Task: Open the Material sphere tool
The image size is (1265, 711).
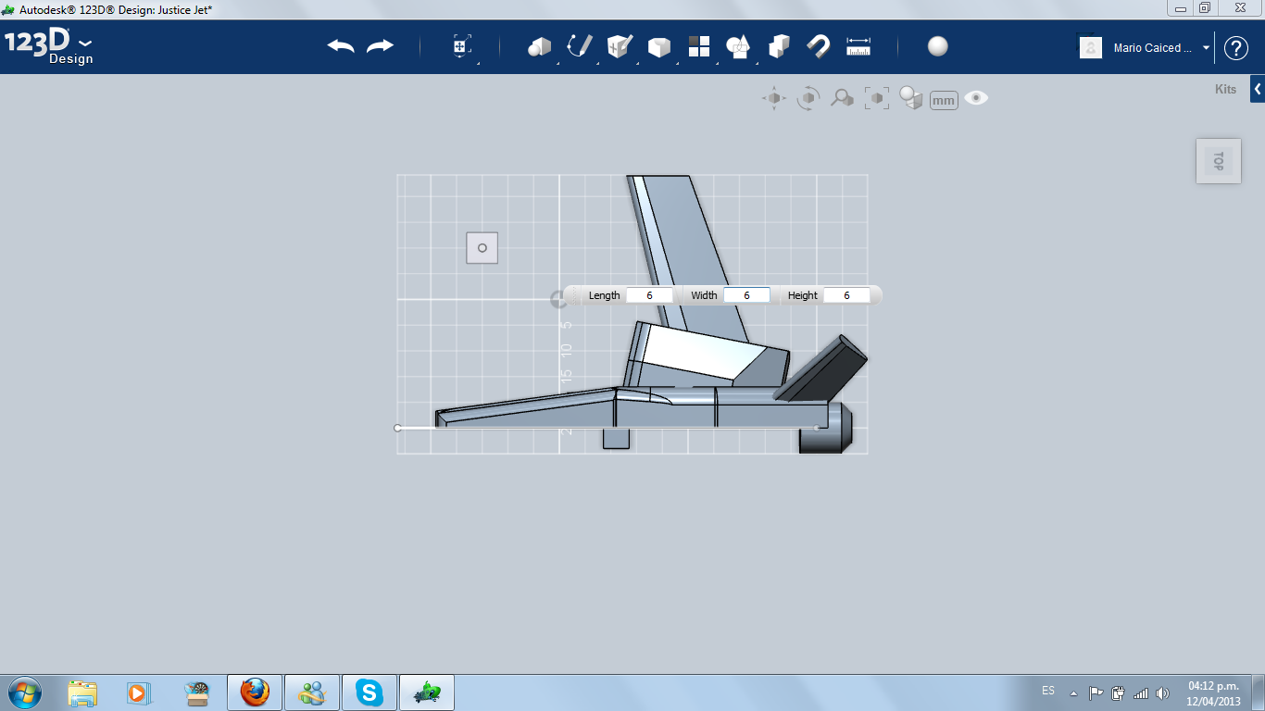Action: [938, 46]
